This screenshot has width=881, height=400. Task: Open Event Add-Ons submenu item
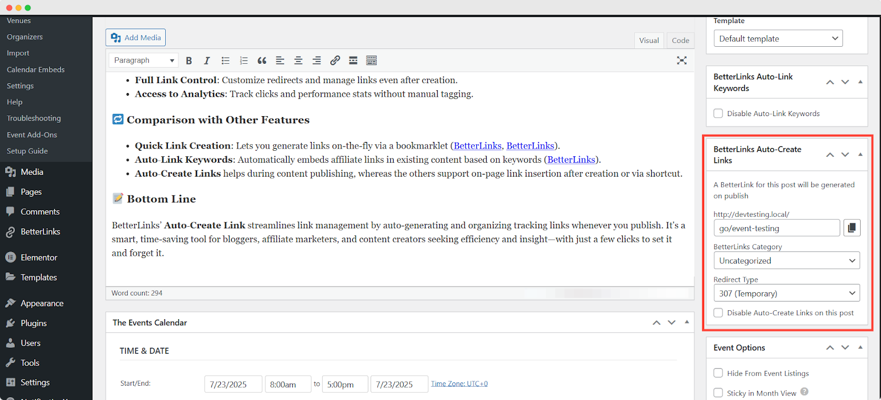point(32,135)
